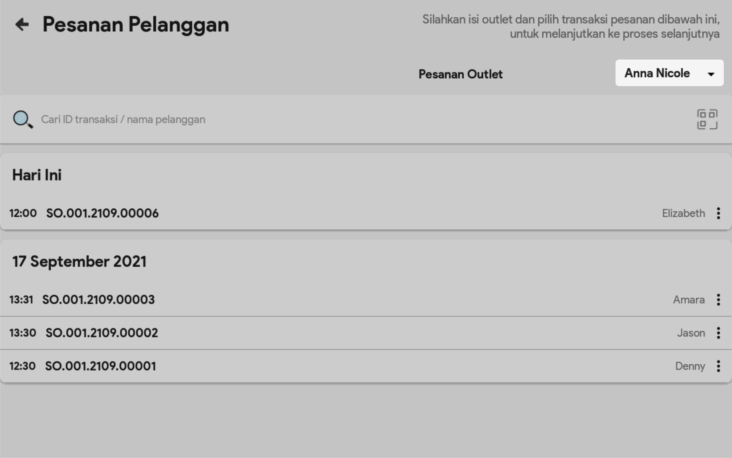
Task: Click the back arrow icon
Action: click(x=22, y=24)
